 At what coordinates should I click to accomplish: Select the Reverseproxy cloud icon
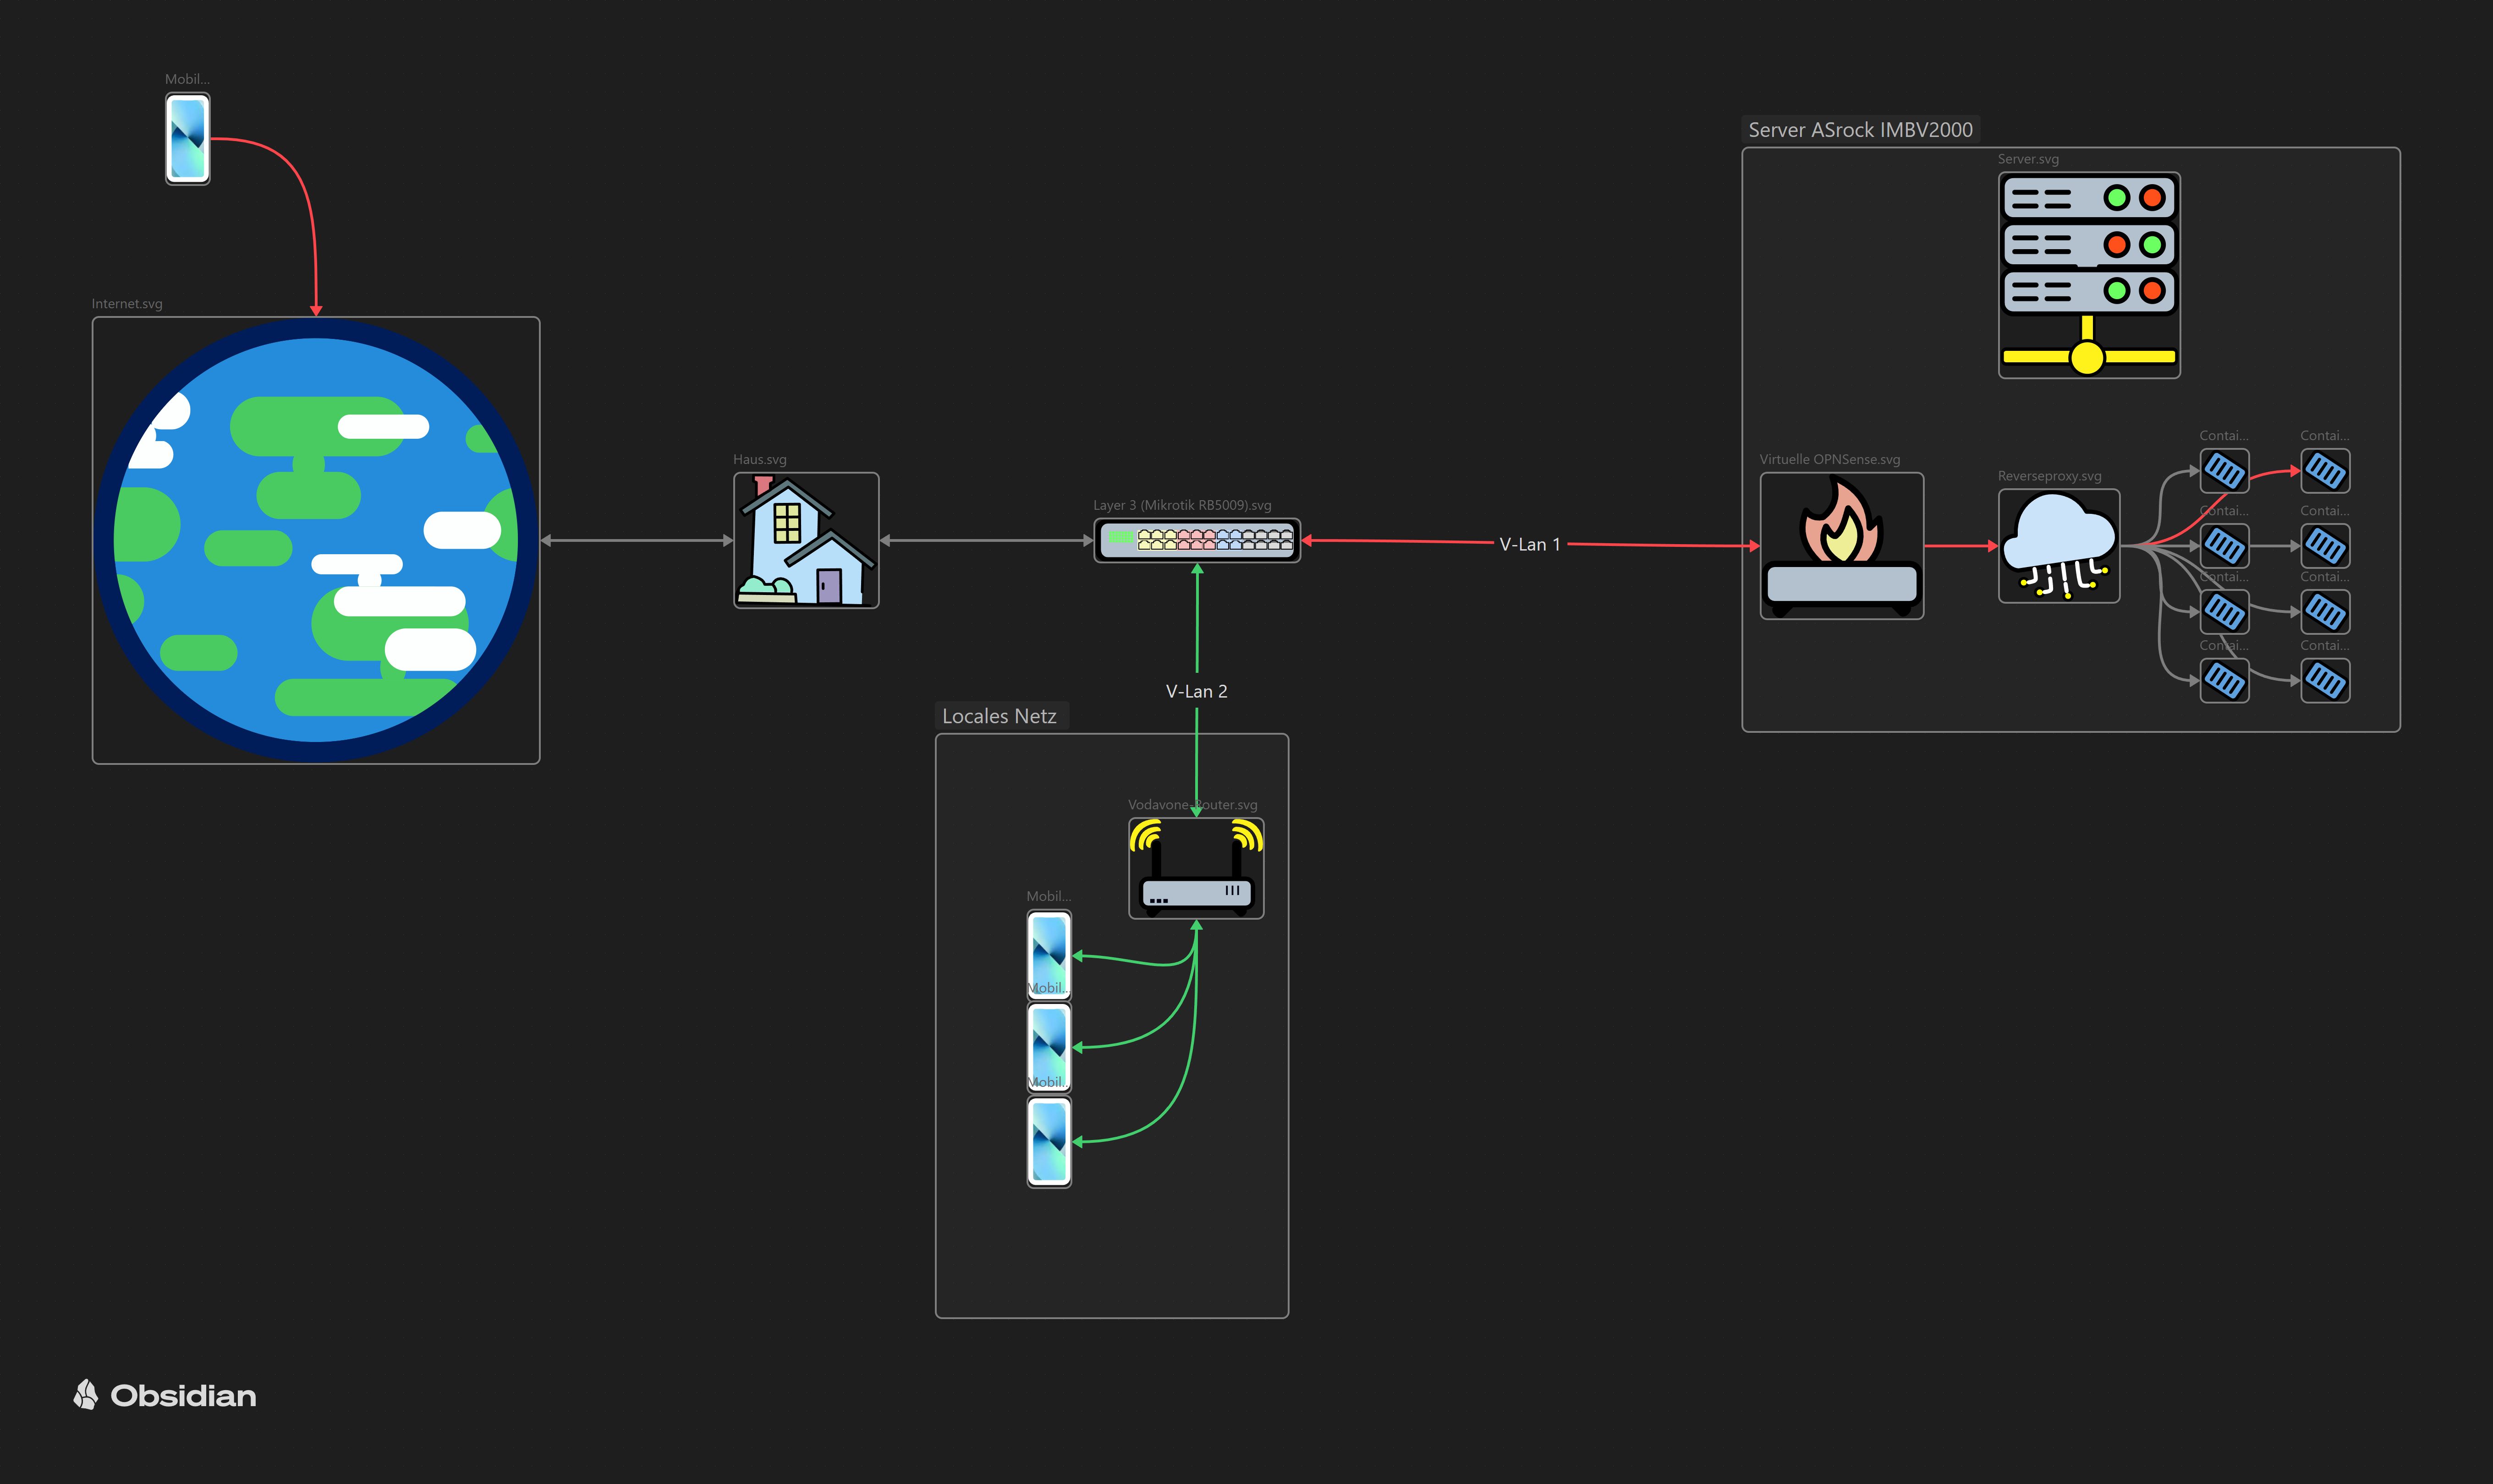tap(2059, 546)
